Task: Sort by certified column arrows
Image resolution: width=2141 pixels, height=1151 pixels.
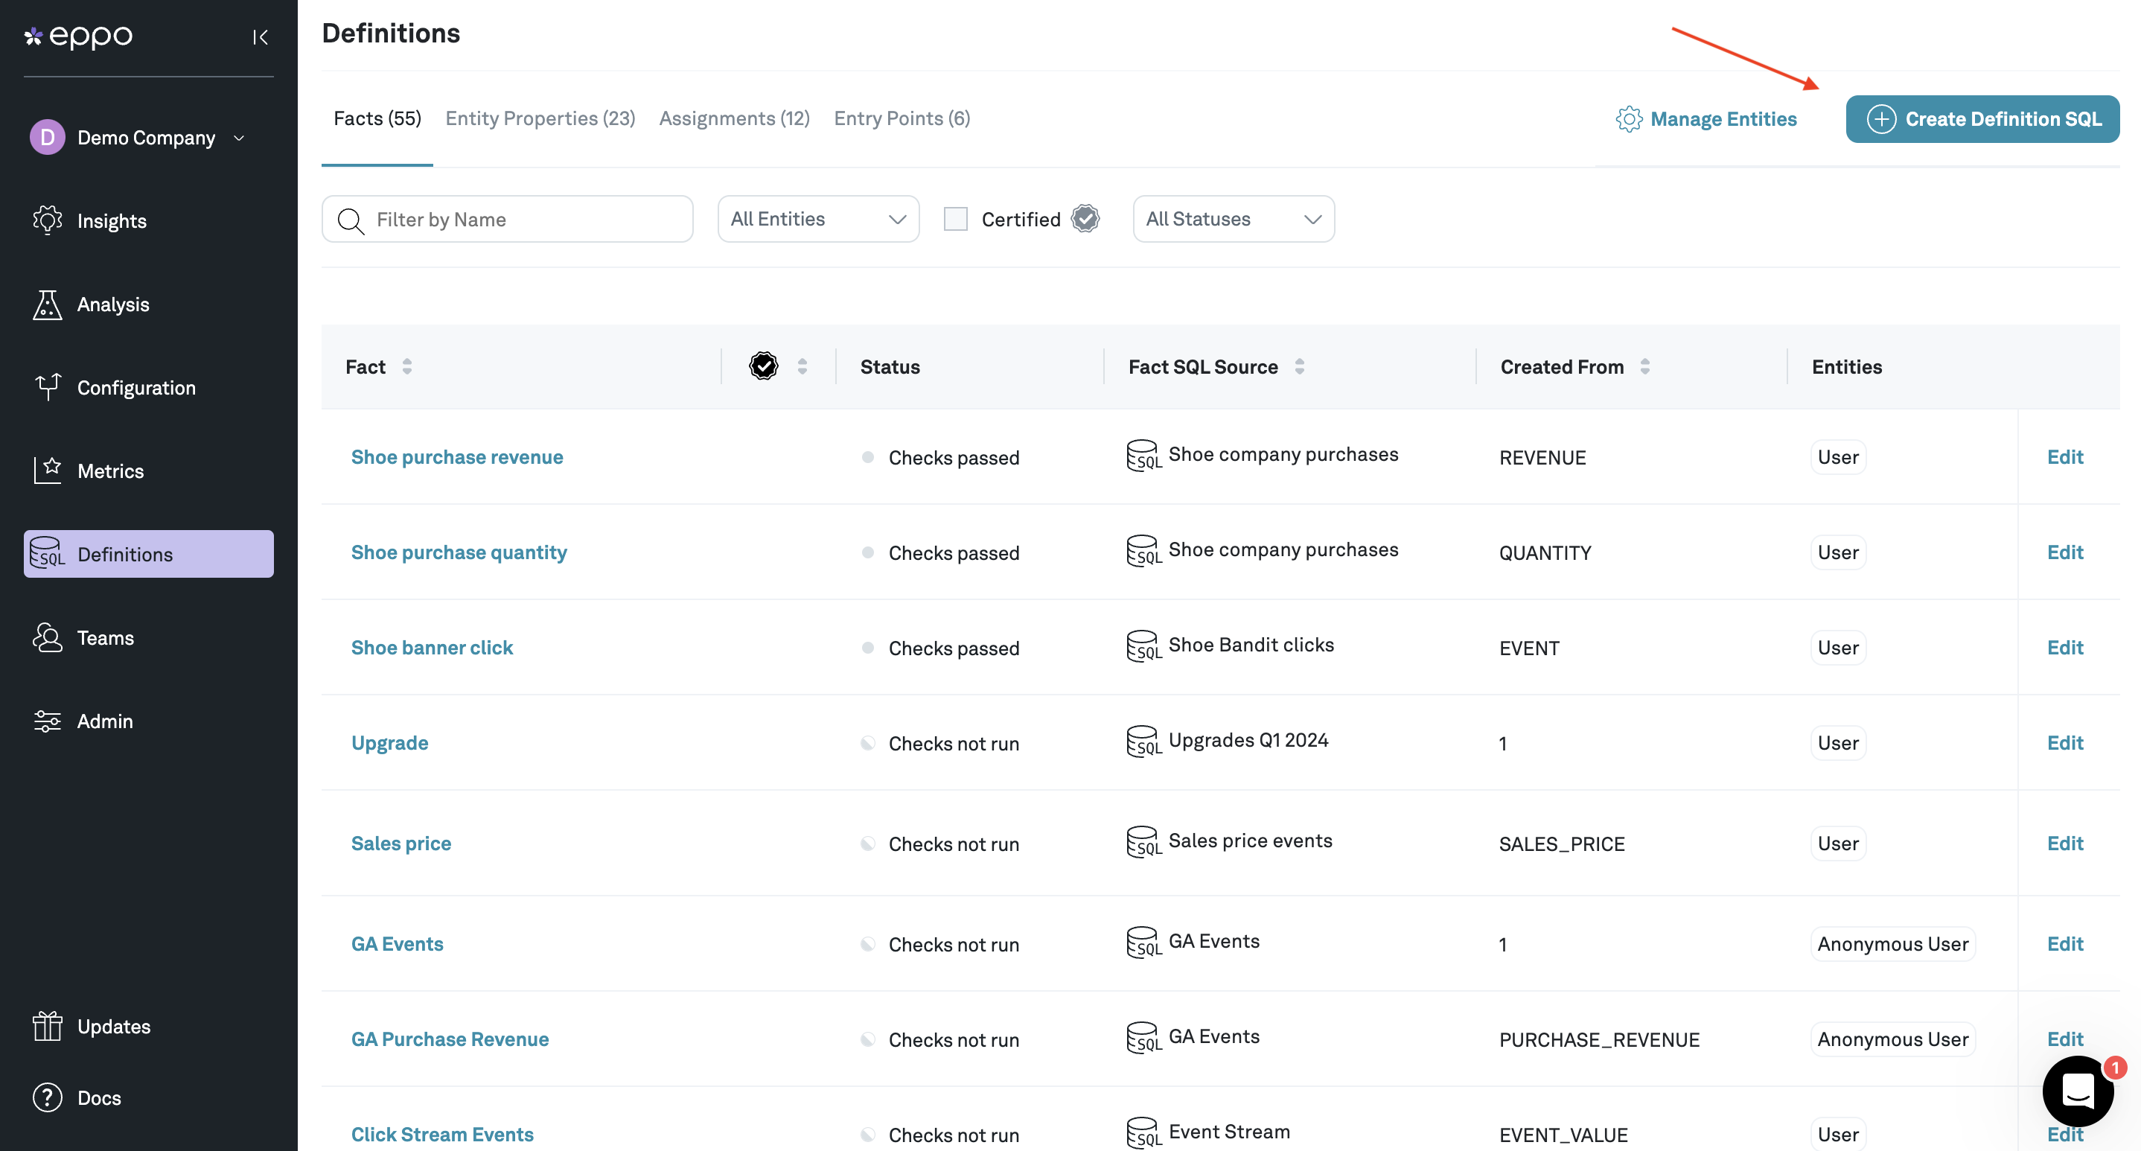Action: click(x=802, y=366)
